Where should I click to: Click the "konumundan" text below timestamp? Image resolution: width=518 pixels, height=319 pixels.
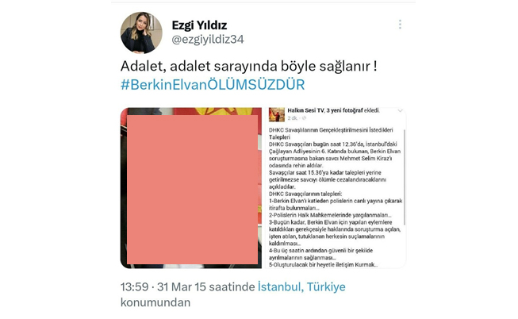coord(155,302)
